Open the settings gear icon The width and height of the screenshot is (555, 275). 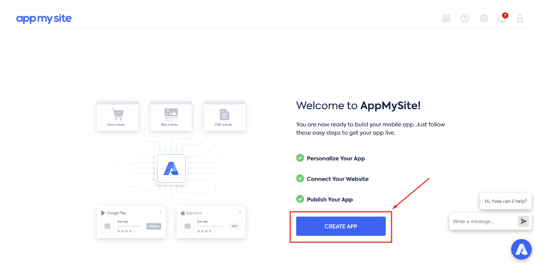483,18
